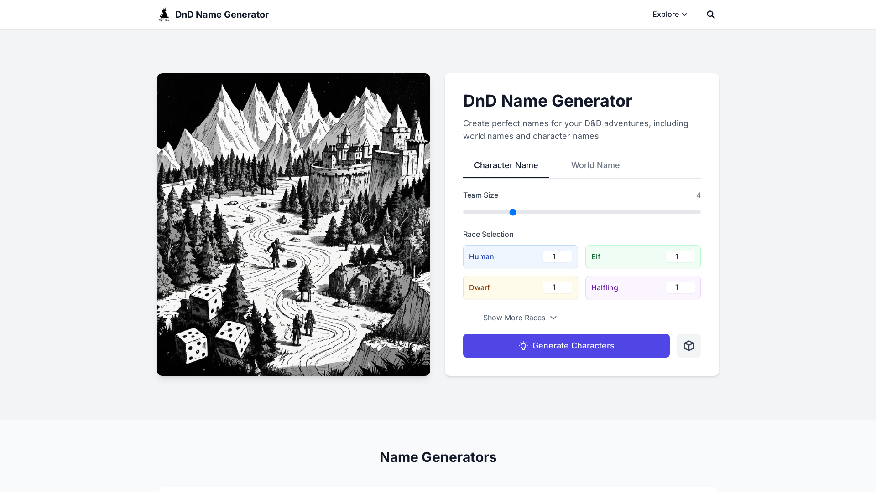The height and width of the screenshot is (492, 876).
Task: Click the Human race count field
Action: point(558,257)
